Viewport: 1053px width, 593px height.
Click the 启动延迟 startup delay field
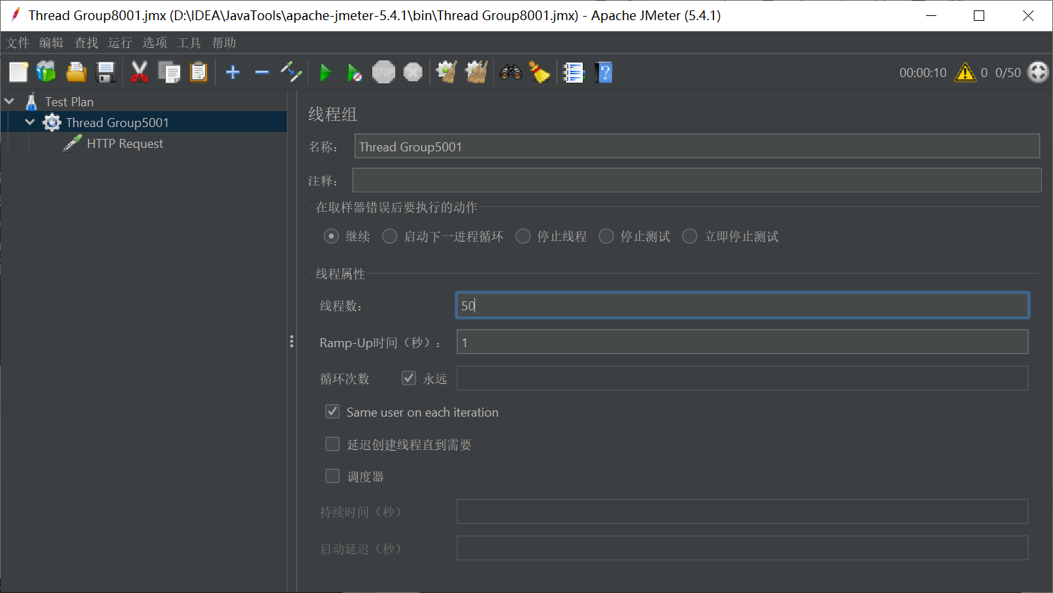pos(742,548)
